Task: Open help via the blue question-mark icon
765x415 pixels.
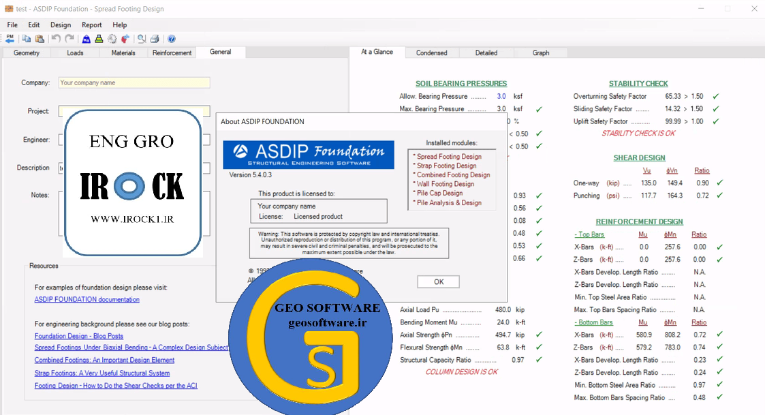Action: pyautogui.click(x=172, y=39)
